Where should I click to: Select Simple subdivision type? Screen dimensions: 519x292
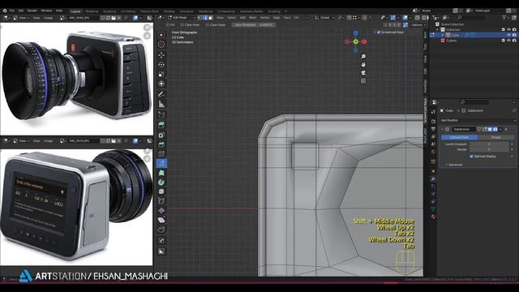pyautogui.click(x=495, y=137)
